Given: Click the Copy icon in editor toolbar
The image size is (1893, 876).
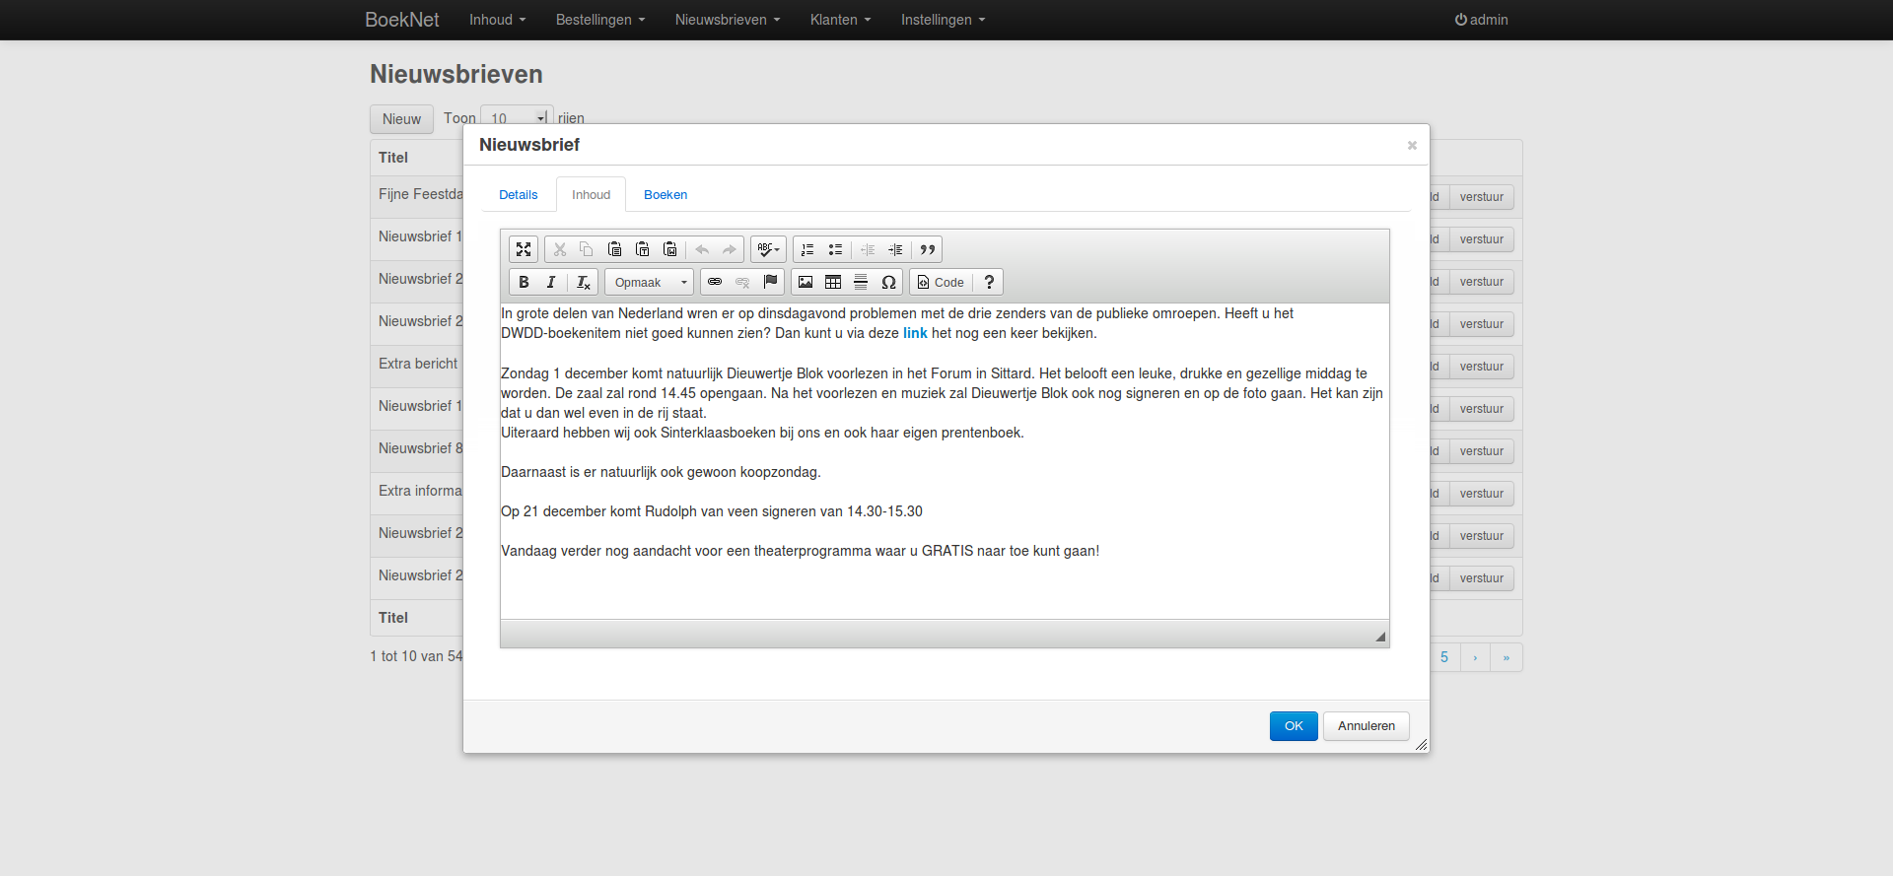Looking at the screenshot, I should click(x=587, y=249).
